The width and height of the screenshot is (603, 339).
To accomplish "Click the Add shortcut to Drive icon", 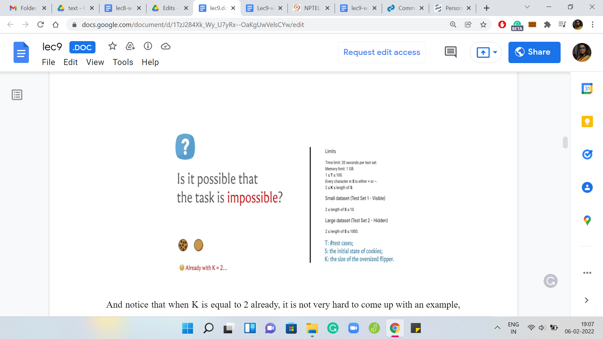I will pyautogui.click(x=130, y=46).
